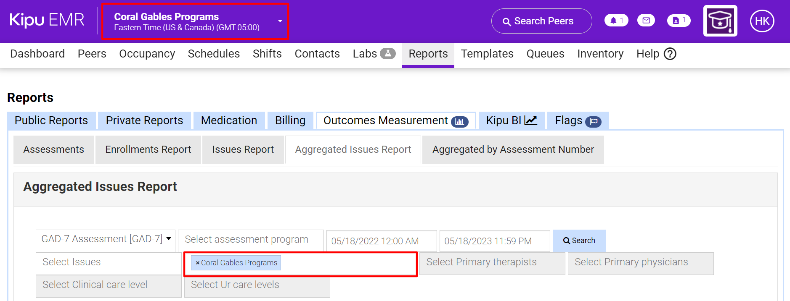790x301 pixels.
Task: Expand the Coral Gables Programs location dropdown
Action: pos(280,21)
